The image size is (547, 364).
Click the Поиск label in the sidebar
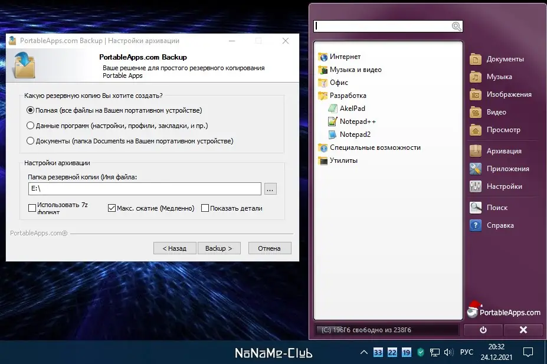point(497,208)
